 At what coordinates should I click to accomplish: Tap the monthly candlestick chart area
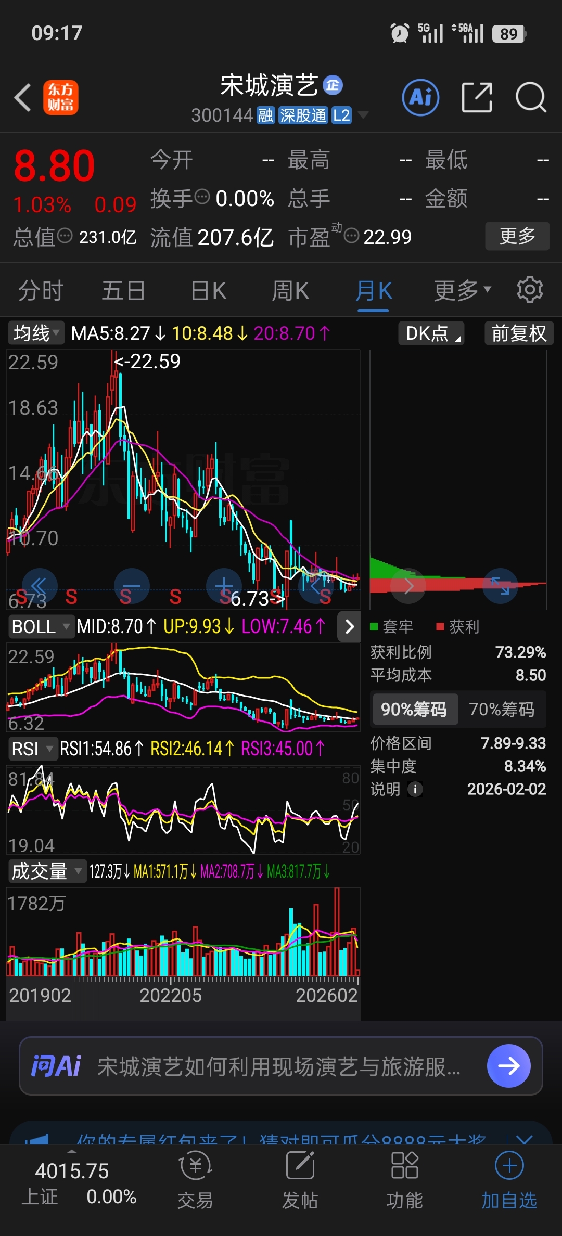[x=183, y=480]
